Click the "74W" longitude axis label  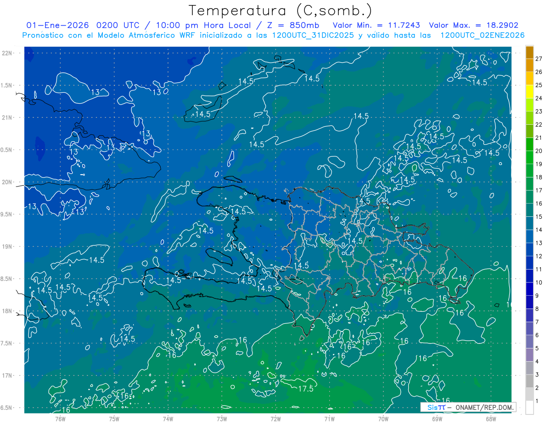[168, 418]
